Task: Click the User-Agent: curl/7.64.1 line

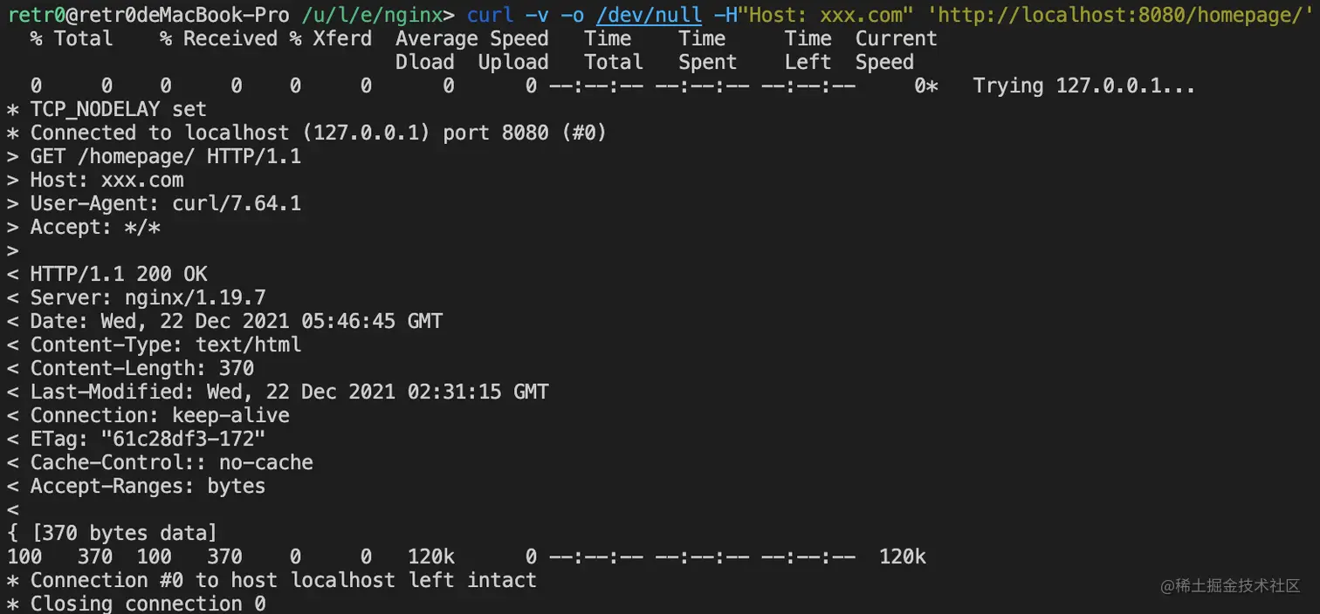Action: click(x=165, y=203)
